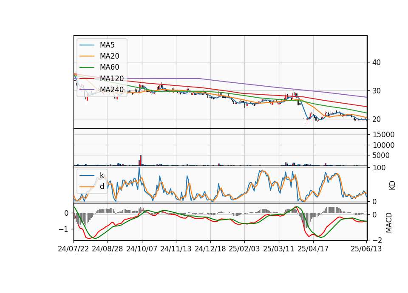The image size is (408, 293).
Task: Click the 25/06/13 date tick label
Action: [366, 249]
